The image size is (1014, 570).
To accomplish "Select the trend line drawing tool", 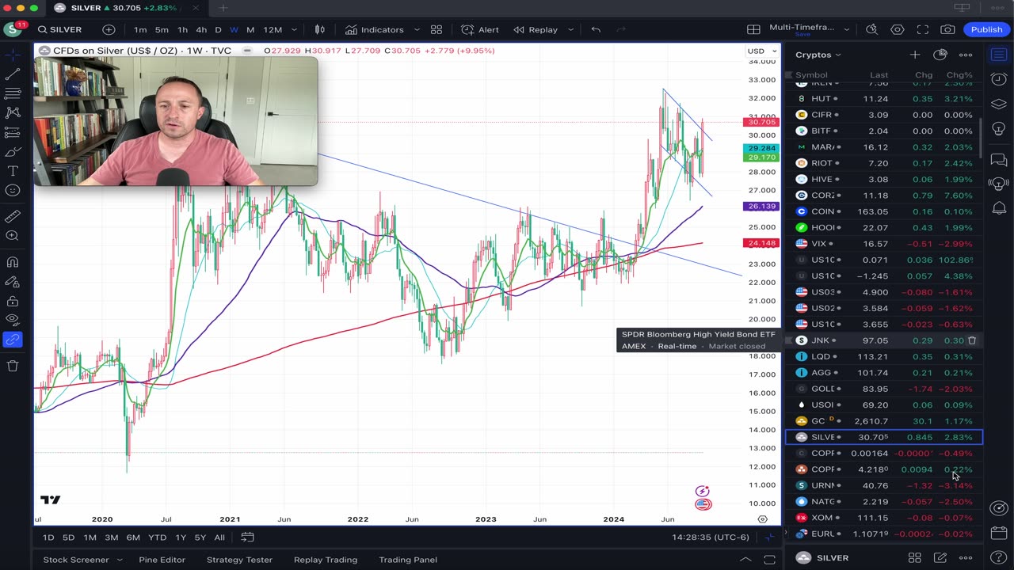I will point(13,74).
